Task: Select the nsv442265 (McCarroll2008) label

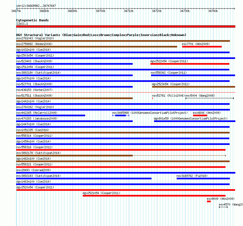Action: [x=37, y=113]
